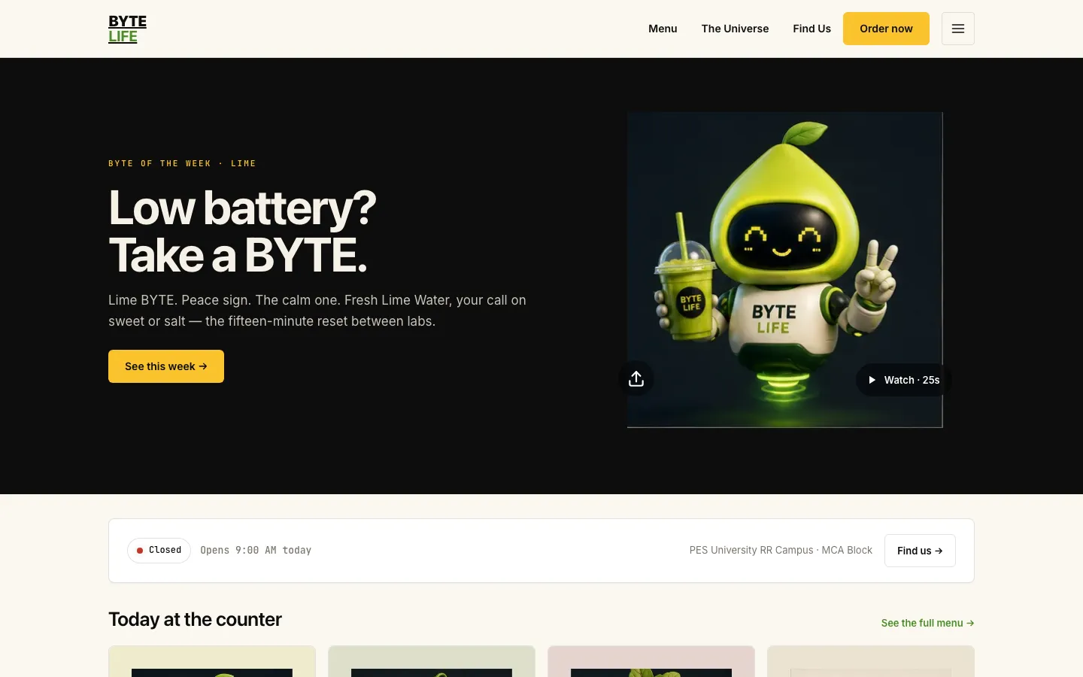The height and width of the screenshot is (677, 1083).
Task: Click the 'Today at the counter' heading
Action: pos(195,619)
